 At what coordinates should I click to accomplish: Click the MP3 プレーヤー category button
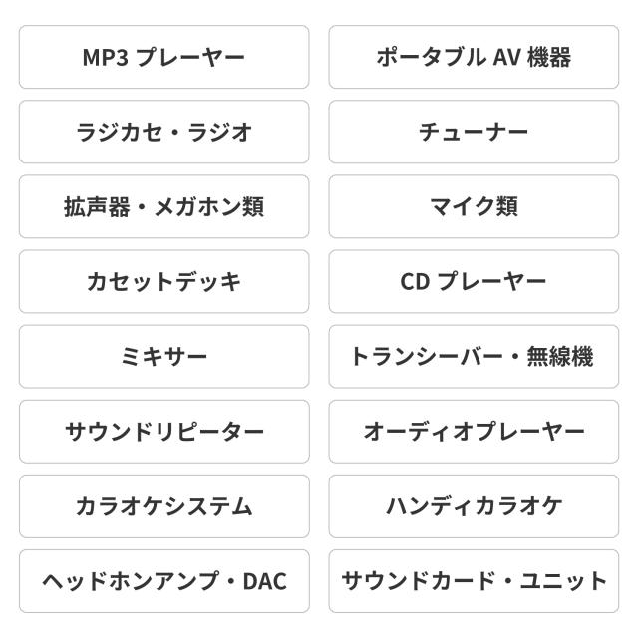(x=163, y=57)
